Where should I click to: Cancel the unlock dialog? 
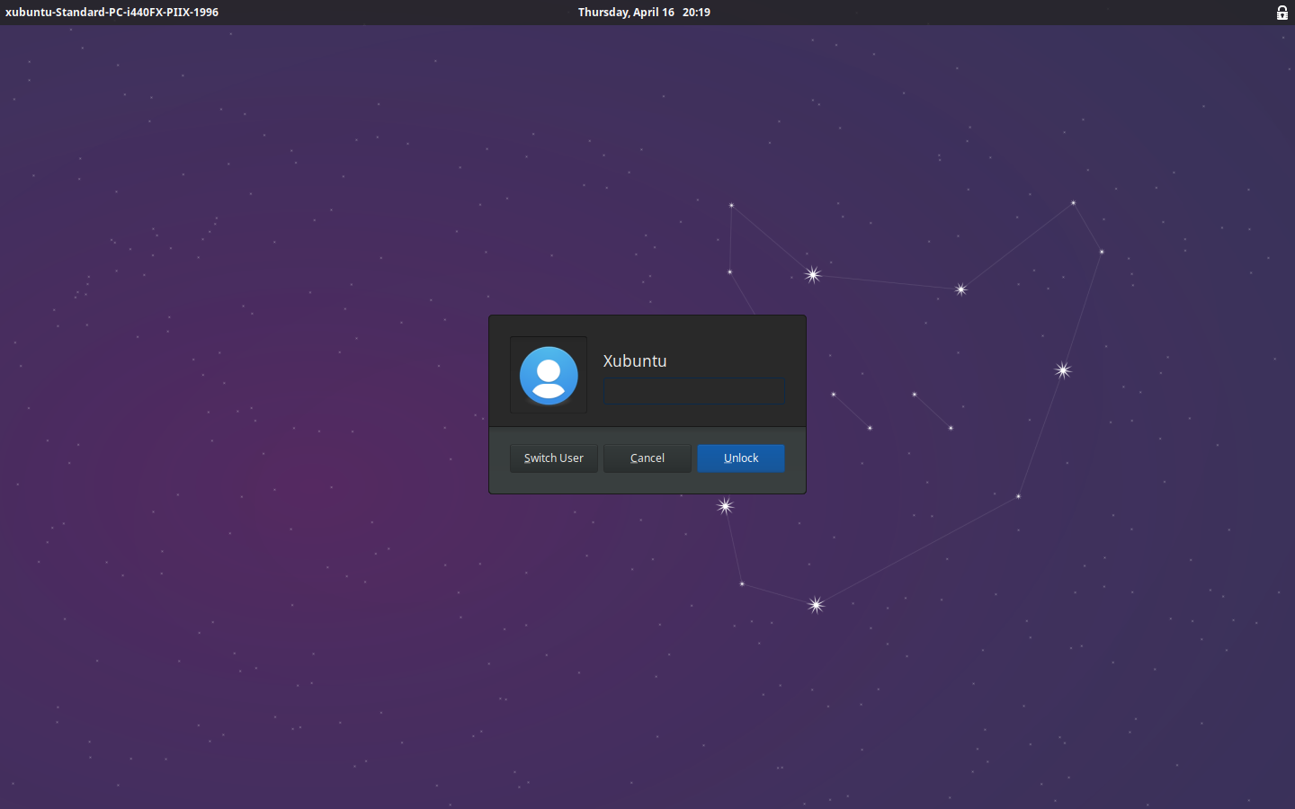[647, 458]
